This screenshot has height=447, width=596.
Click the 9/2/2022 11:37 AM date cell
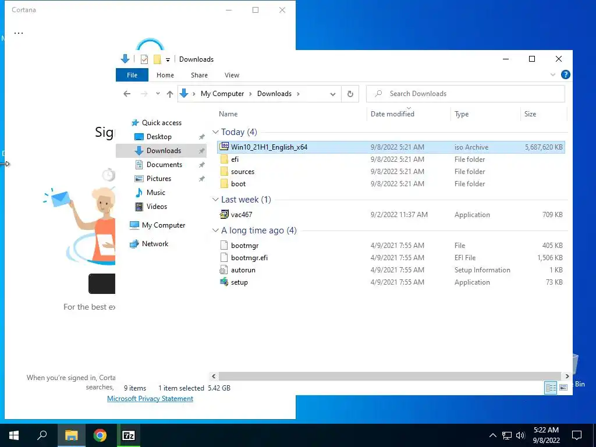(x=399, y=215)
